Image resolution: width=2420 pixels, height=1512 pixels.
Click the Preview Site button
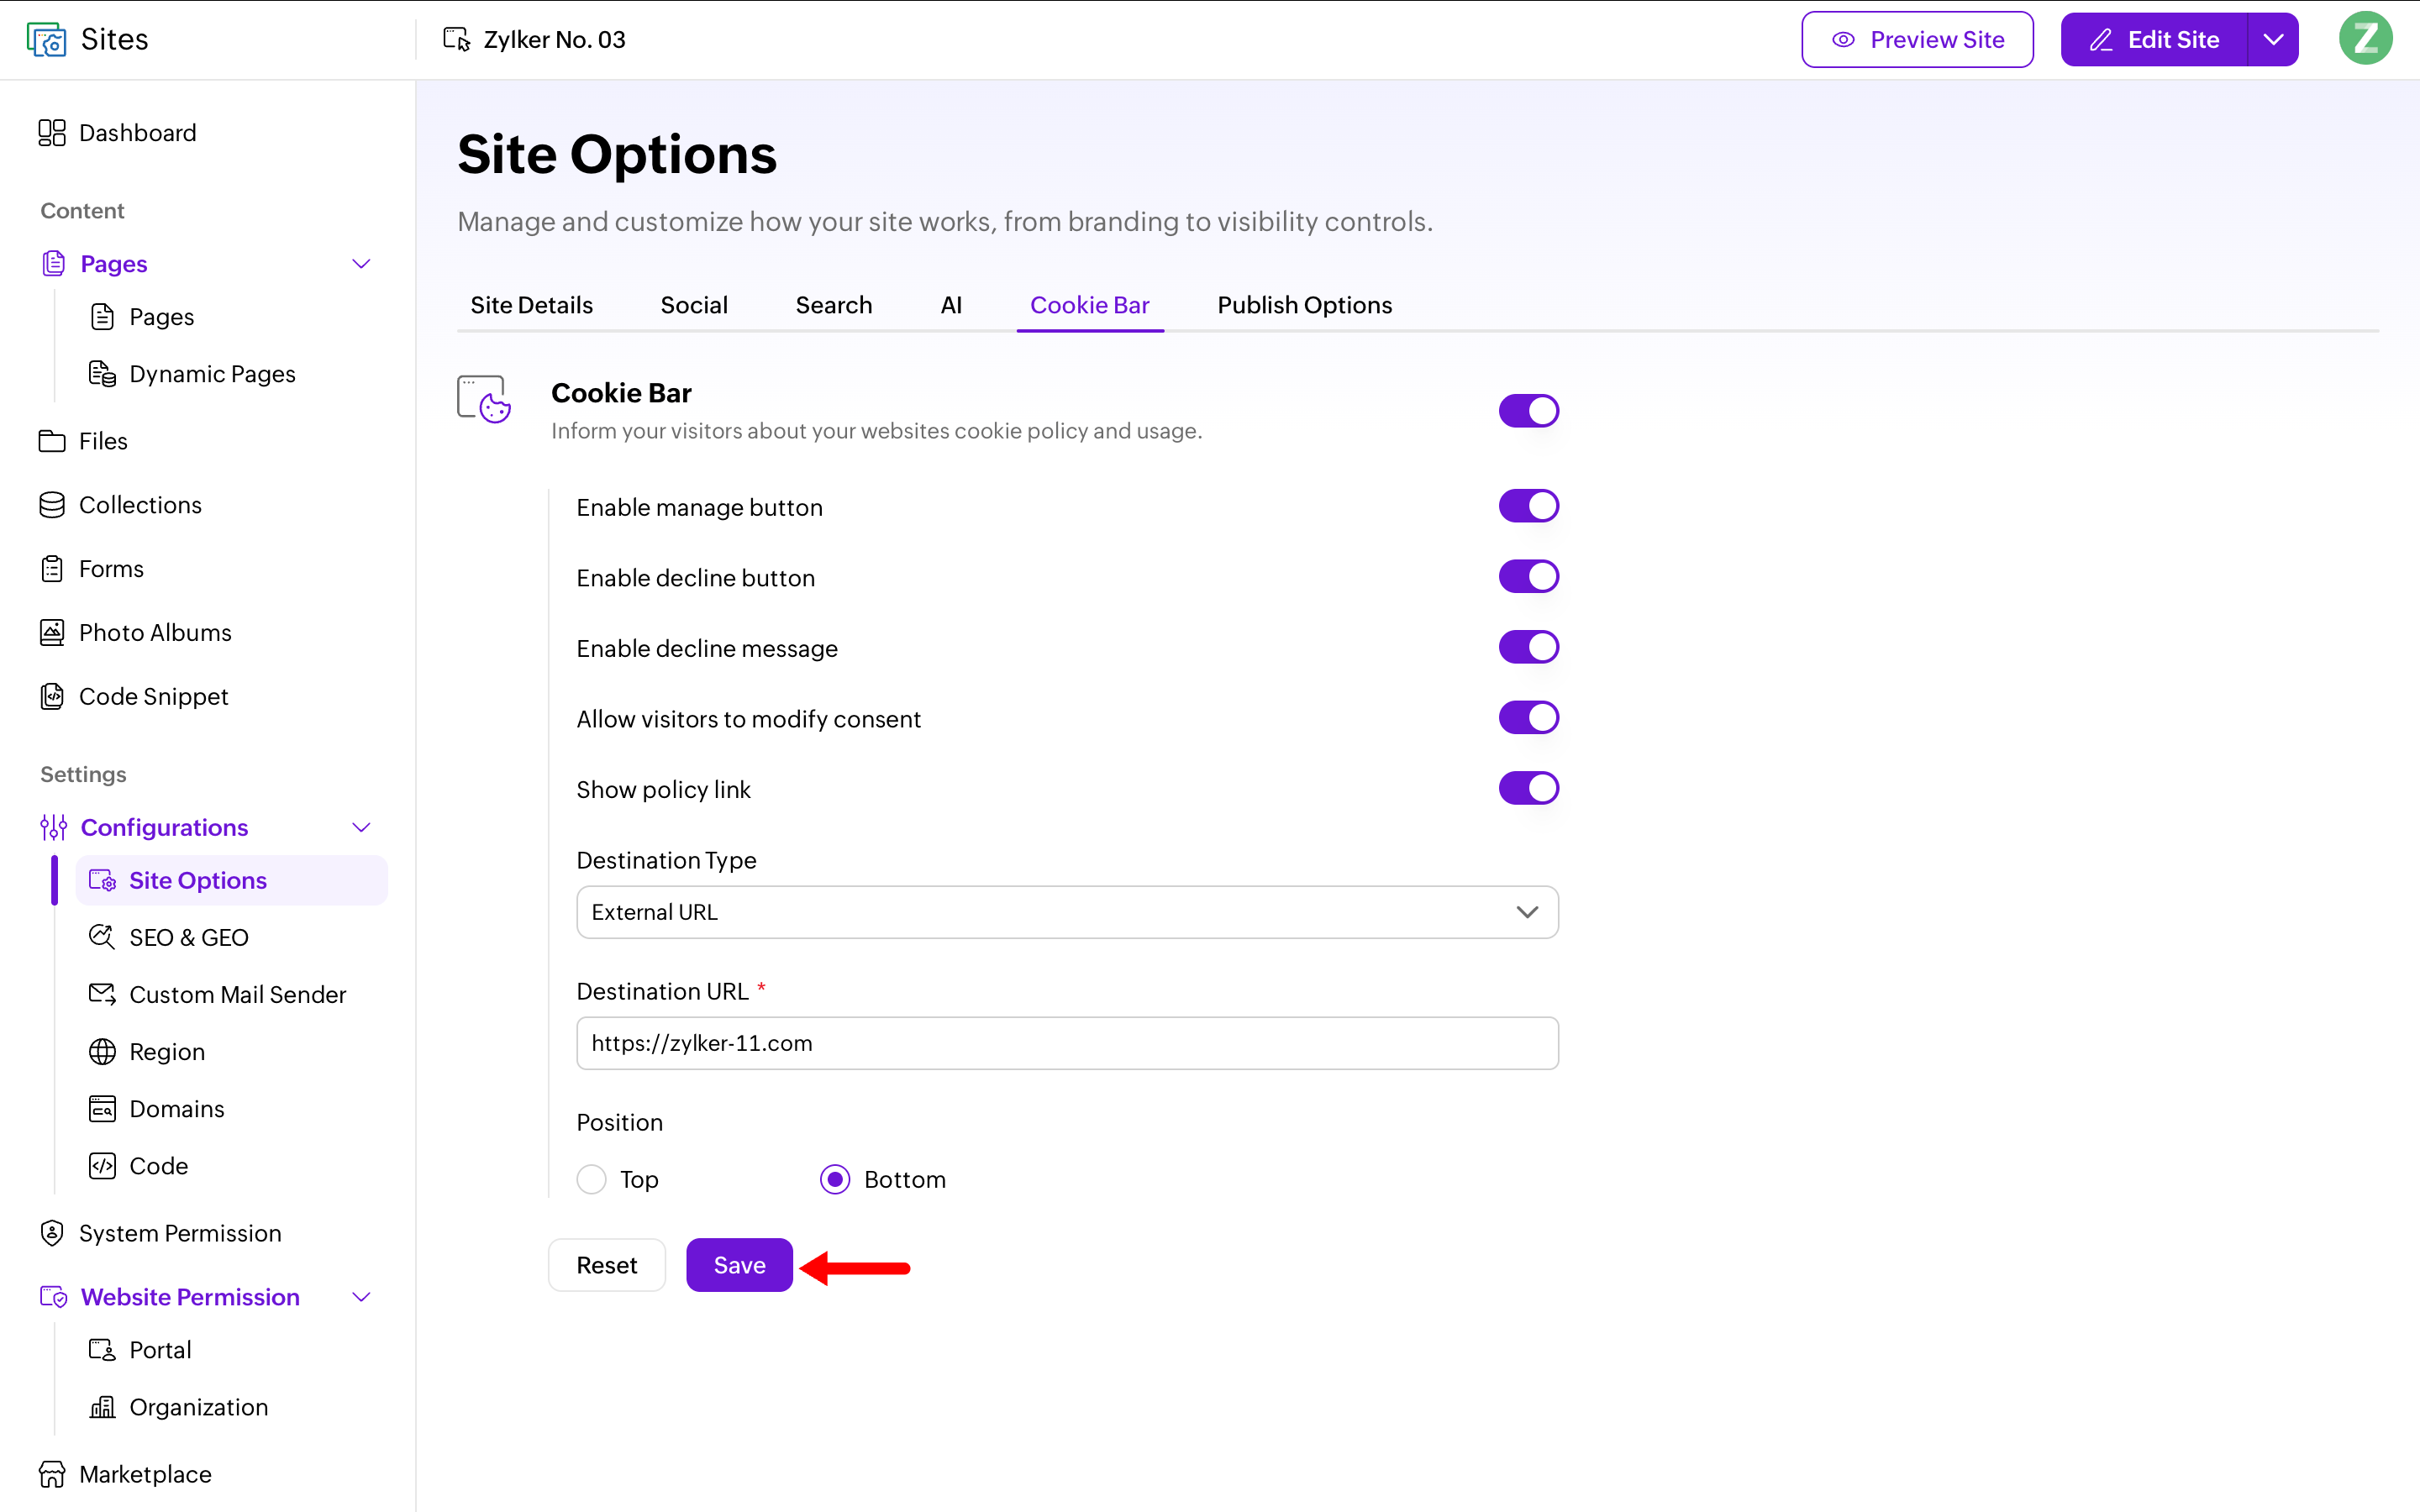(1917, 40)
